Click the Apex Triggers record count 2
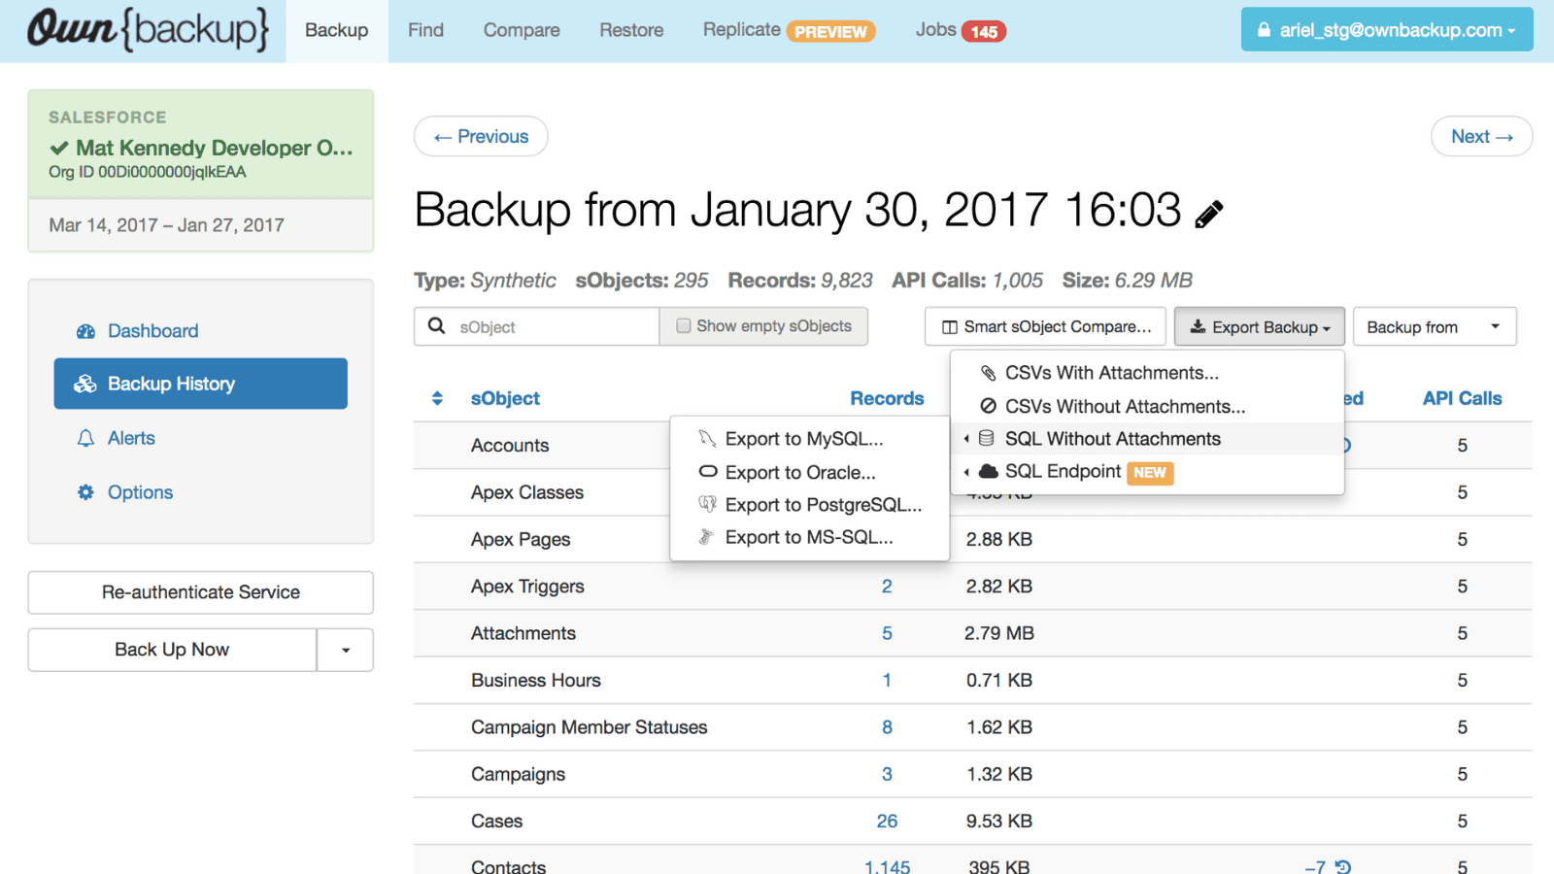 coord(887,587)
